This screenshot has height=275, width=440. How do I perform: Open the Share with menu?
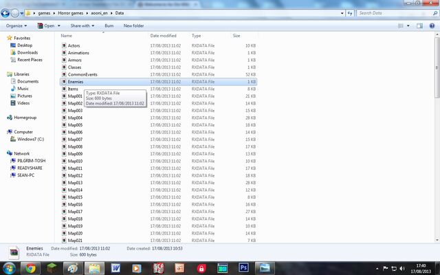point(82,26)
